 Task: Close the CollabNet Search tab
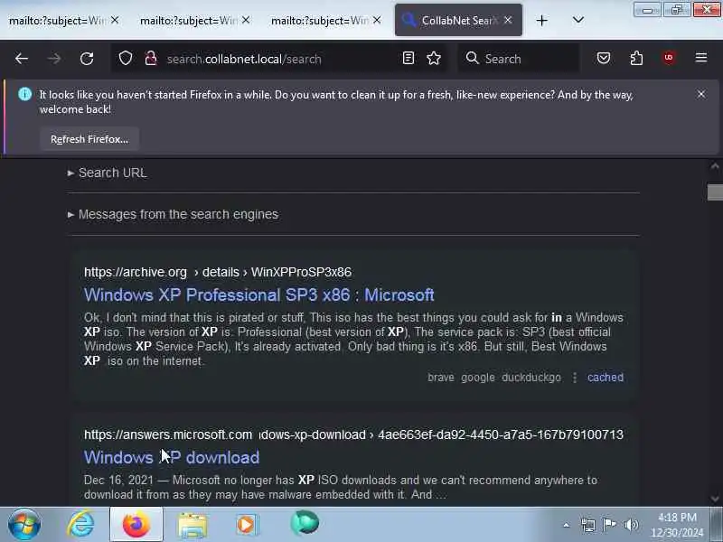tap(508, 20)
